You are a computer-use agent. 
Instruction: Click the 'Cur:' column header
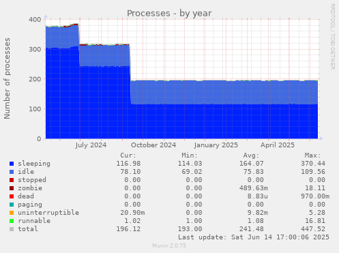pyautogui.click(x=128, y=155)
